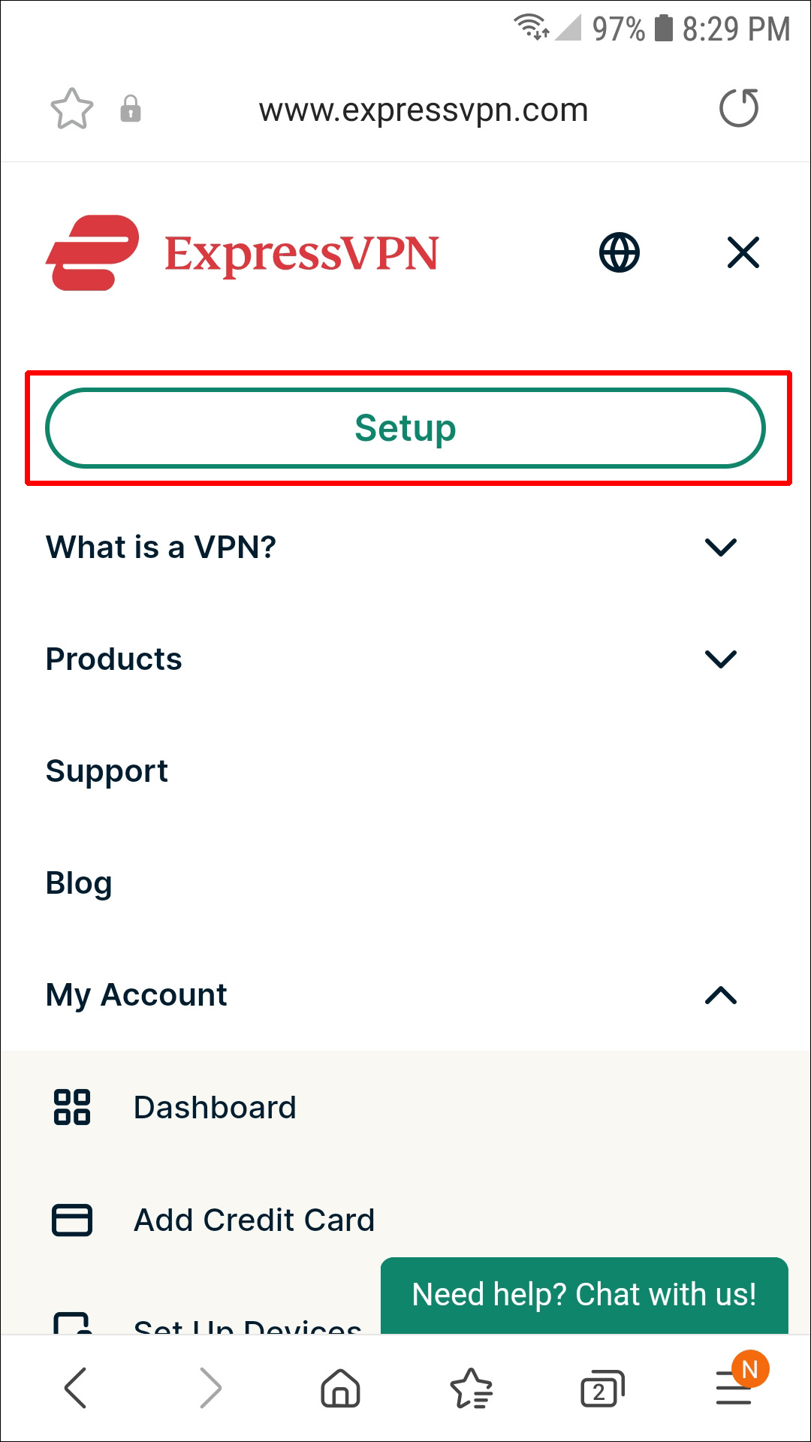The width and height of the screenshot is (811, 1442).
Task: Collapse the My Account section
Action: pyautogui.click(x=721, y=995)
